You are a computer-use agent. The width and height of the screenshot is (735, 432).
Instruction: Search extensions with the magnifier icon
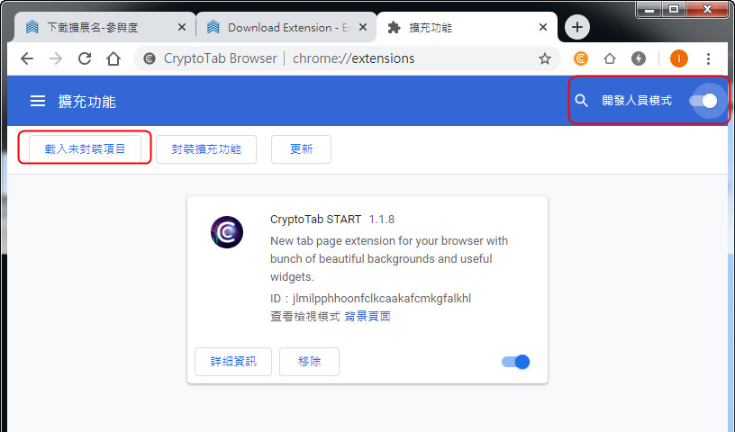(x=581, y=100)
